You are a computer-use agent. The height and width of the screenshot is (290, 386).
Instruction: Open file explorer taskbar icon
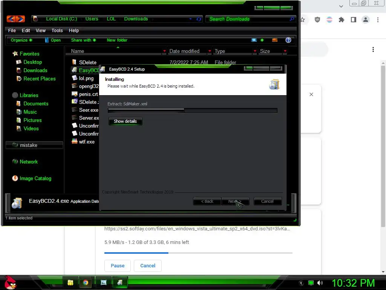[x=70, y=282]
